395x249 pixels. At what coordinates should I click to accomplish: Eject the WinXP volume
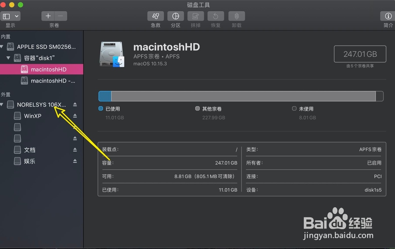point(75,116)
